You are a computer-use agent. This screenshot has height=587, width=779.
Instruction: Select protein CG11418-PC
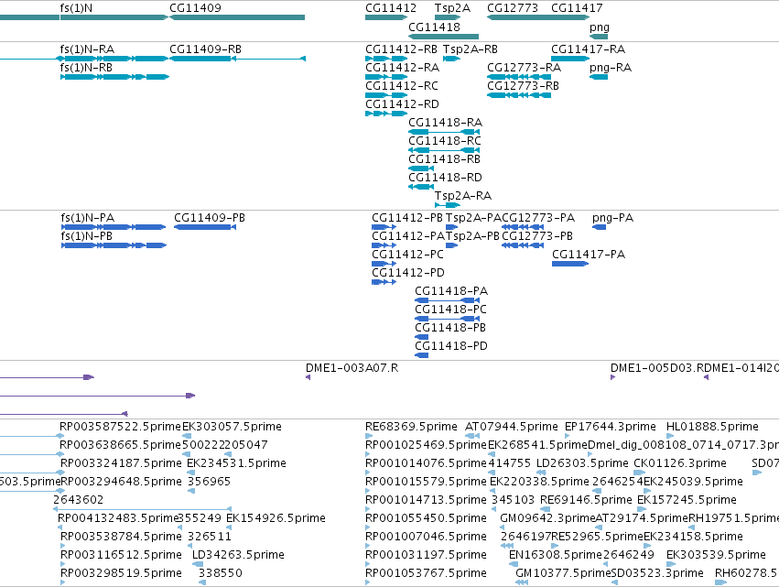click(445, 319)
